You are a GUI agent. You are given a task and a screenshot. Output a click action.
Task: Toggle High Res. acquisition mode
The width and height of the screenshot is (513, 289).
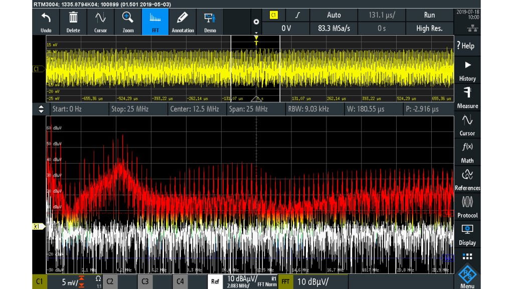click(429, 29)
